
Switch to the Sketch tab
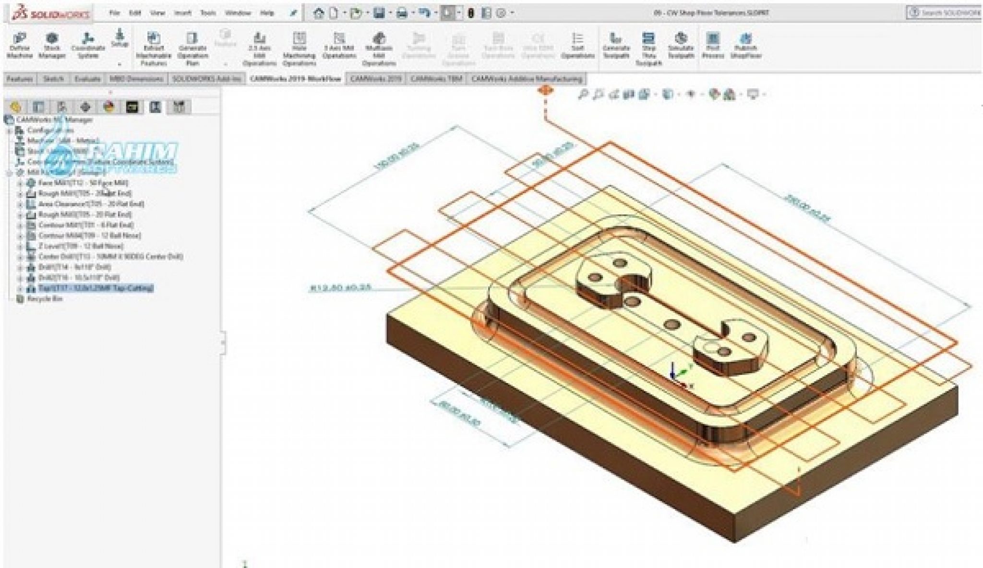point(53,79)
